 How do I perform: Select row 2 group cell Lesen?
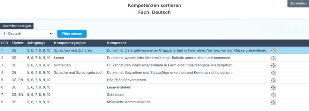click(x=59, y=58)
